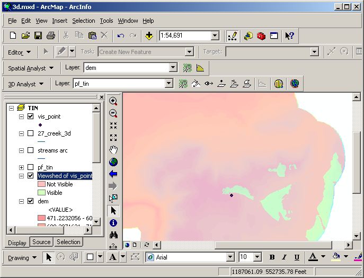364x278 pixels.
Task: Select the Identify info tool
Action: tap(113, 223)
